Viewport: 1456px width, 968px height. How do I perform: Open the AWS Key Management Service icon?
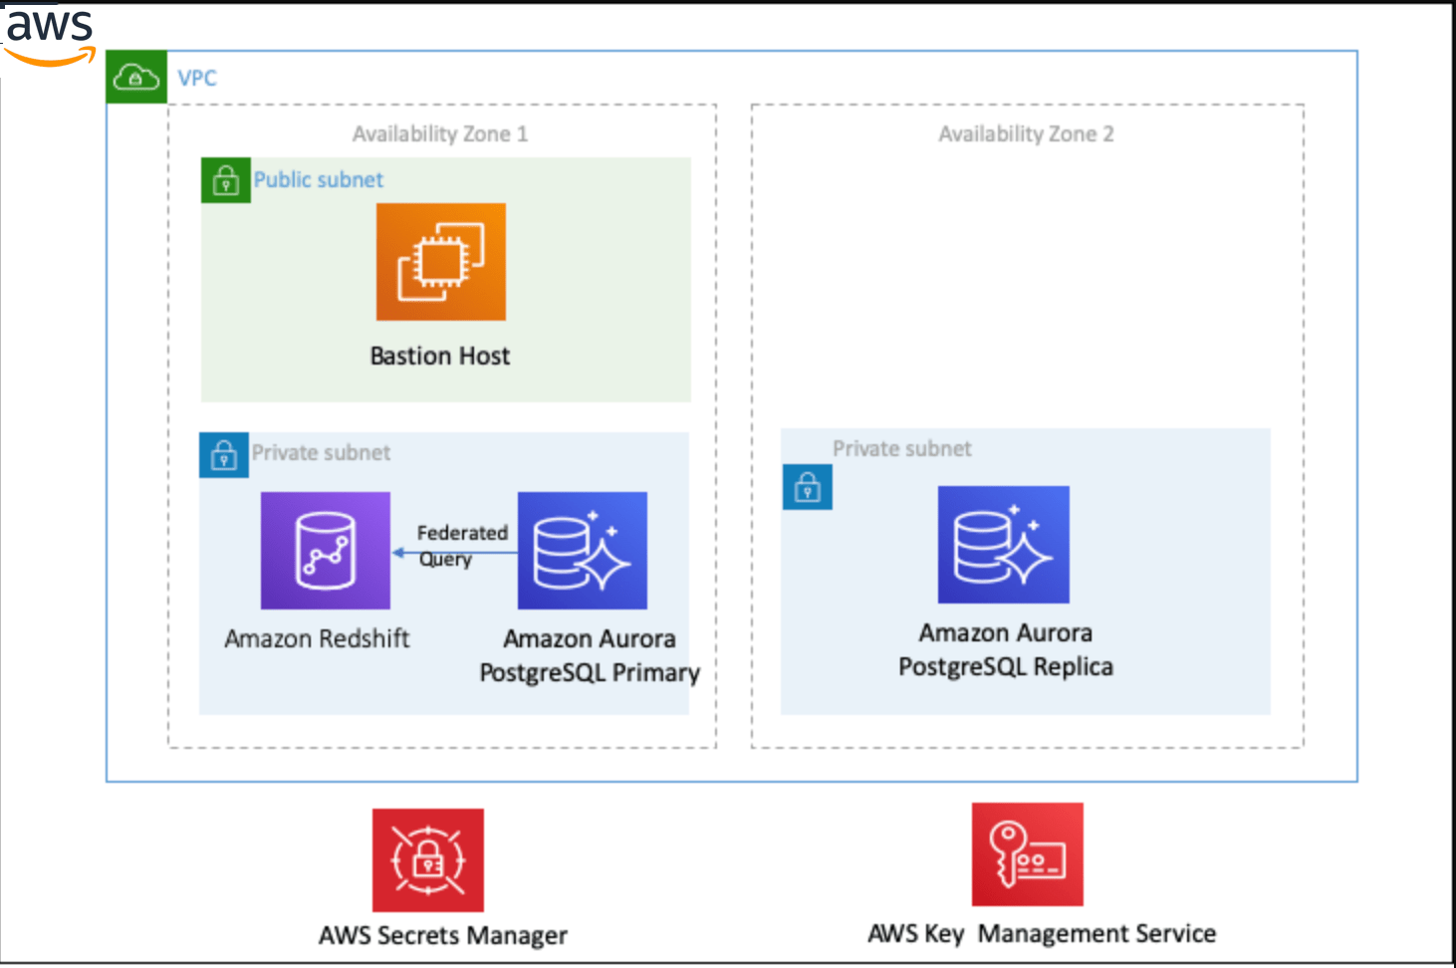(1027, 854)
